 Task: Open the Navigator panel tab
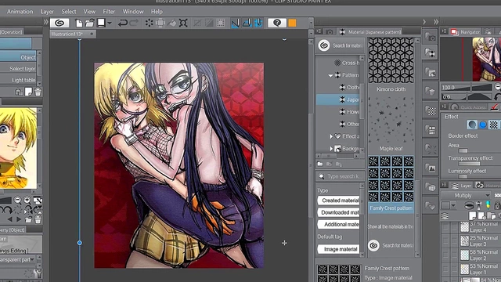466,31
